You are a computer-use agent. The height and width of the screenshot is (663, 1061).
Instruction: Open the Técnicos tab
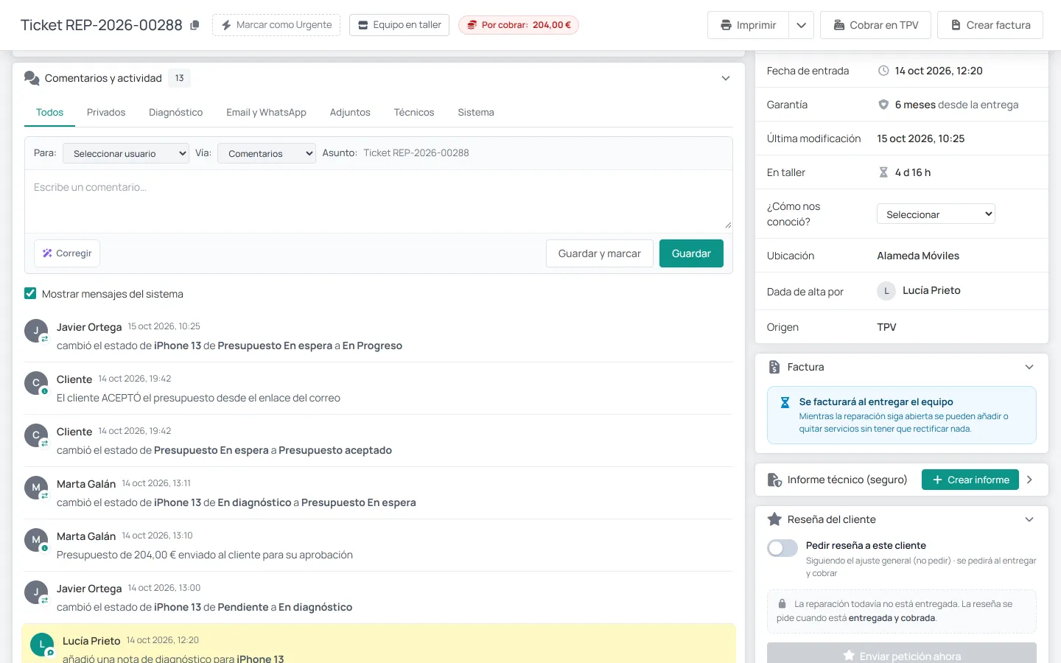(x=414, y=113)
